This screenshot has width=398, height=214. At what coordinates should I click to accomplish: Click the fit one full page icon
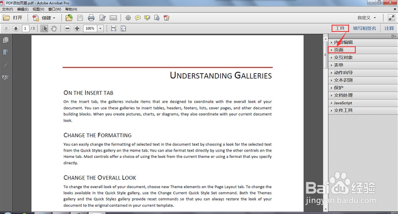[123, 28]
